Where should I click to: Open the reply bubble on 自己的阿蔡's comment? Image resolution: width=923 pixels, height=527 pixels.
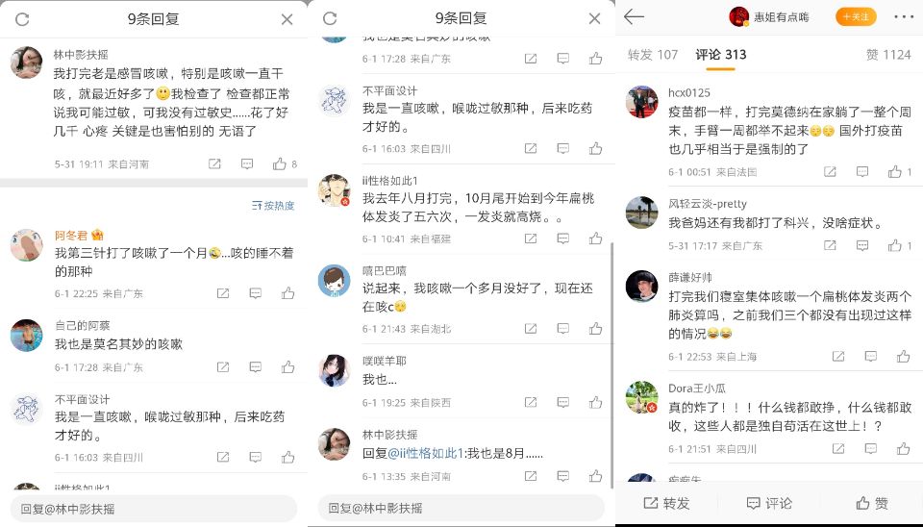(256, 366)
